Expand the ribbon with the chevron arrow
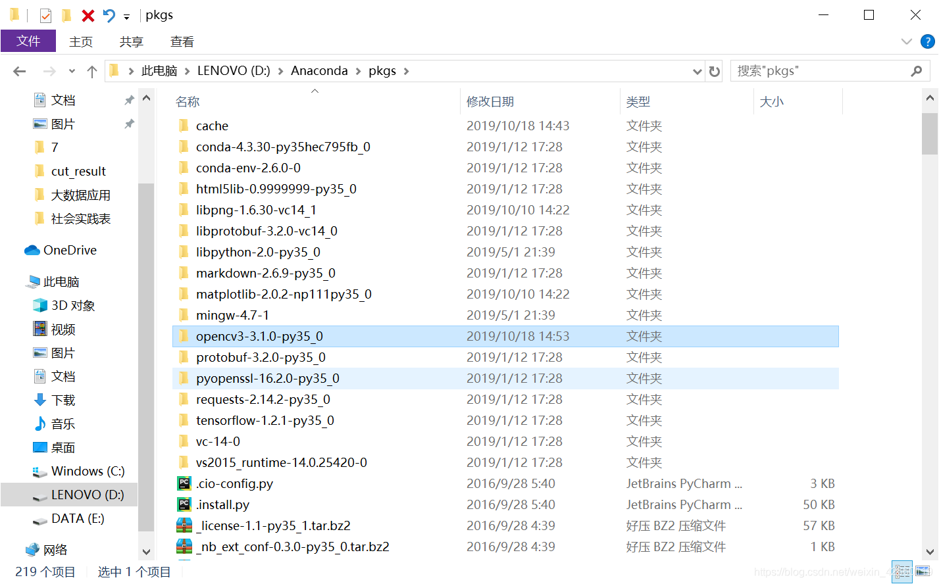The image size is (939, 584). [906, 41]
